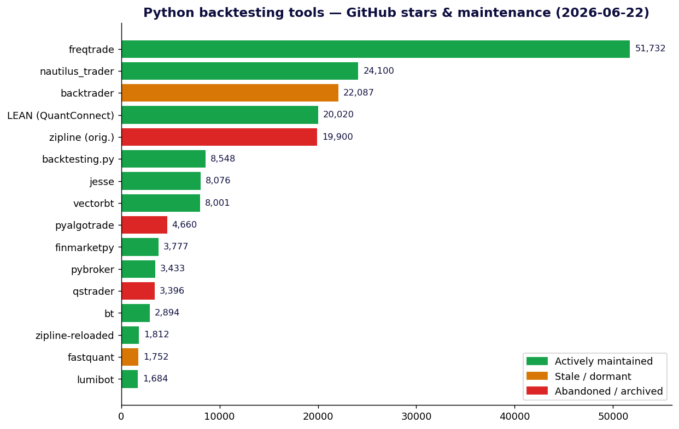Click the 'finmarketpy' axis label

85,248
